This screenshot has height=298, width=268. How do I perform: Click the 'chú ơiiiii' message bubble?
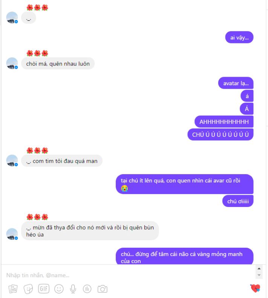pyautogui.click(x=238, y=201)
